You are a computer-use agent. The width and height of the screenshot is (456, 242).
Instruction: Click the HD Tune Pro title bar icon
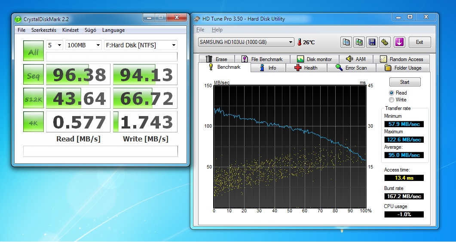click(197, 19)
